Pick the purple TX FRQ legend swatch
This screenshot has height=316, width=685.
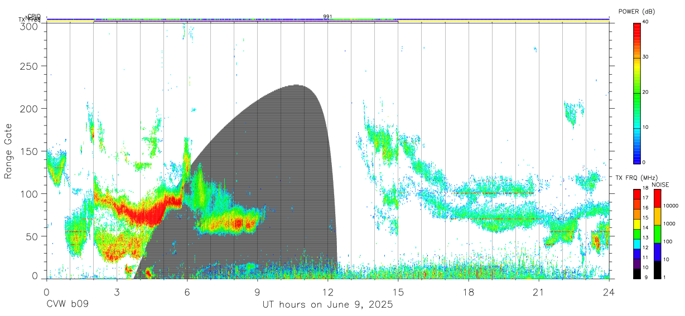637,264
